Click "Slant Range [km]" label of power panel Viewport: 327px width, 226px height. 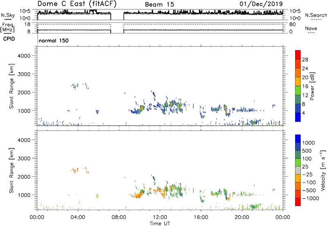(x=11, y=86)
